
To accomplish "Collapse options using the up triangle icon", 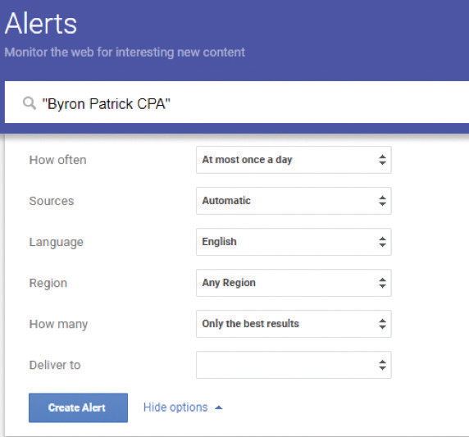I will coord(219,407).
